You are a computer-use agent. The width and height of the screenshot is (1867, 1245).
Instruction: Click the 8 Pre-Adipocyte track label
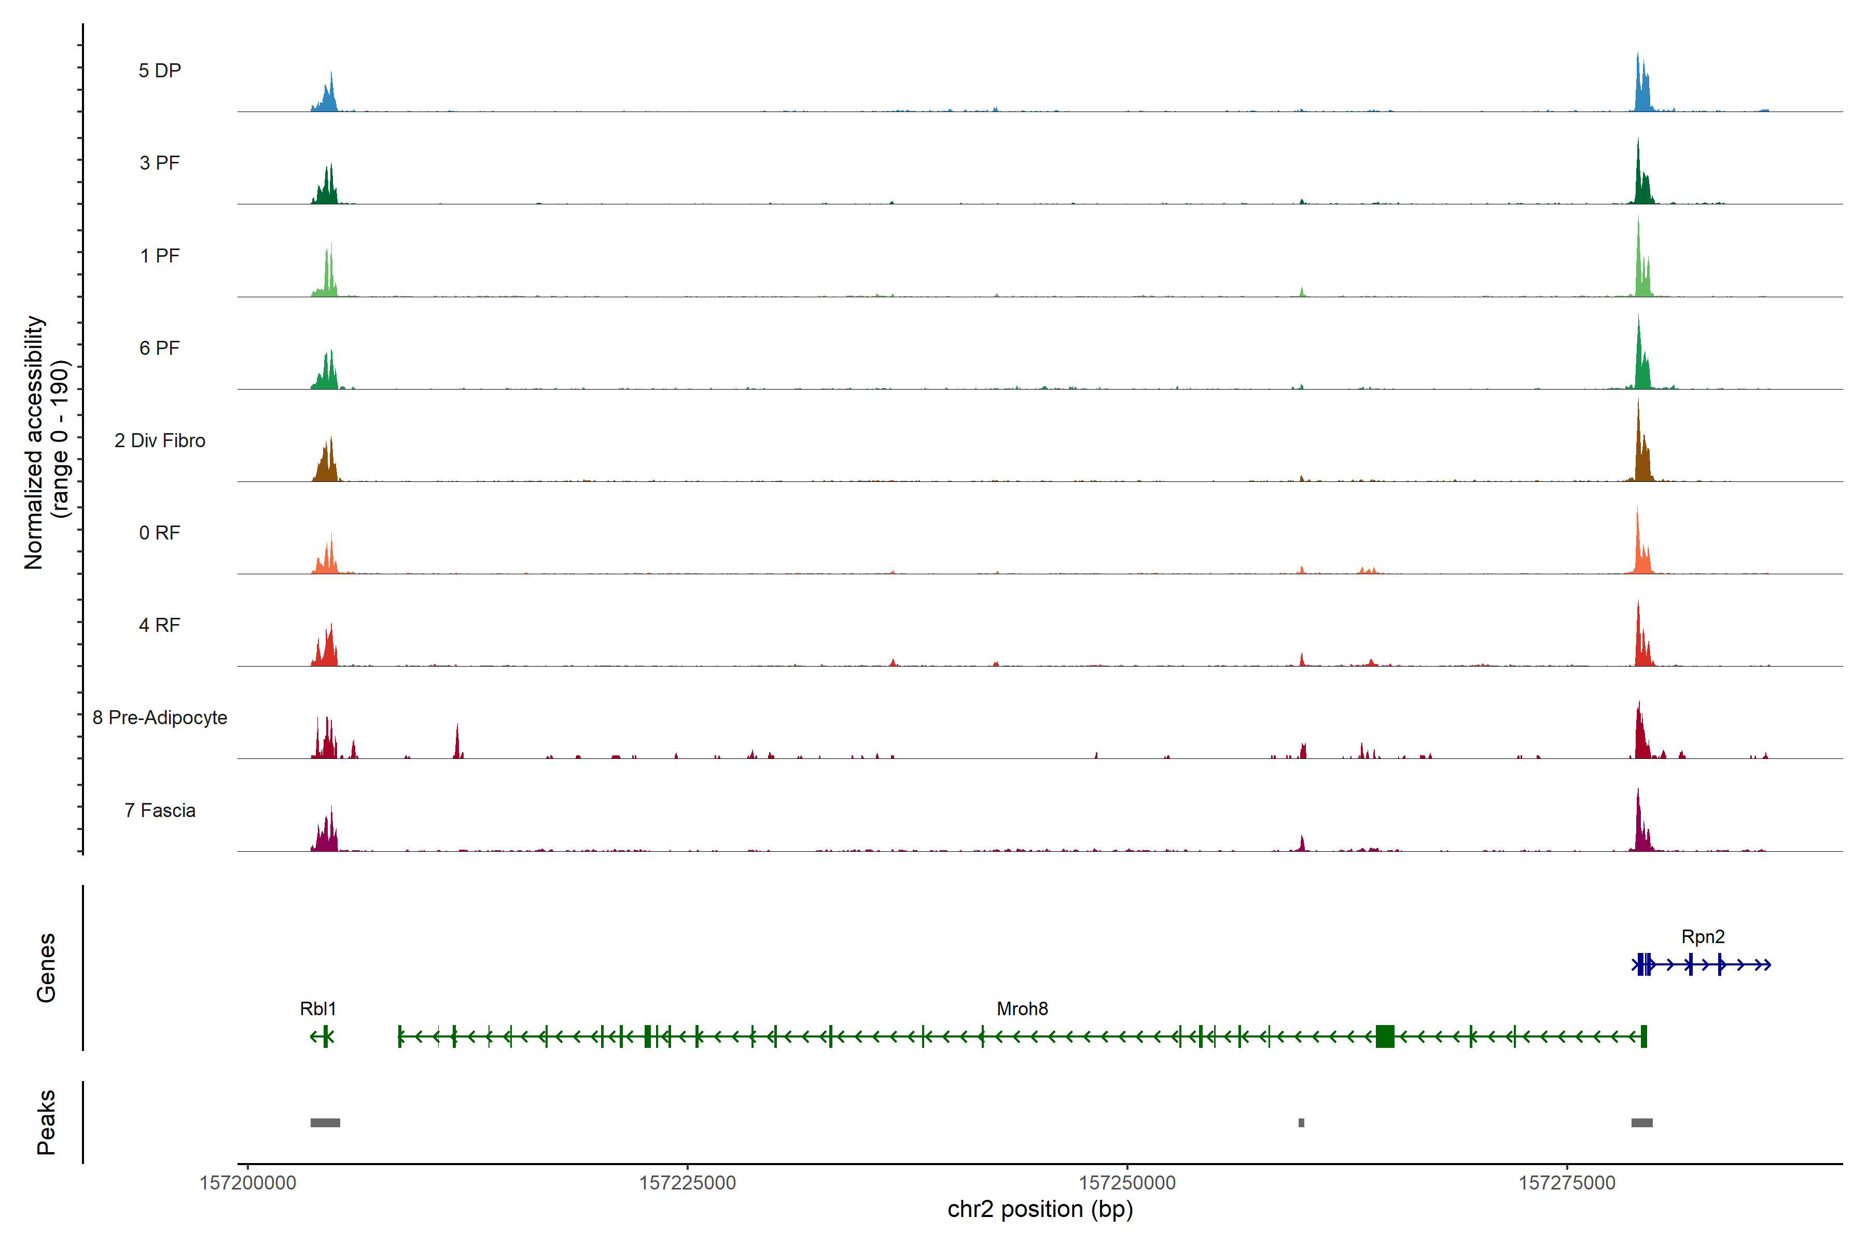[160, 718]
